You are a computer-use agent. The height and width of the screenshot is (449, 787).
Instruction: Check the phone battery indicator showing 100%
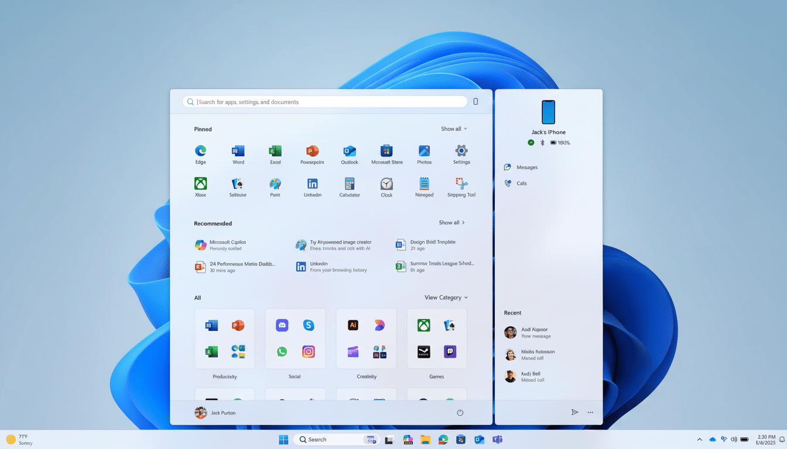pyautogui.click(x=560, y=142)
